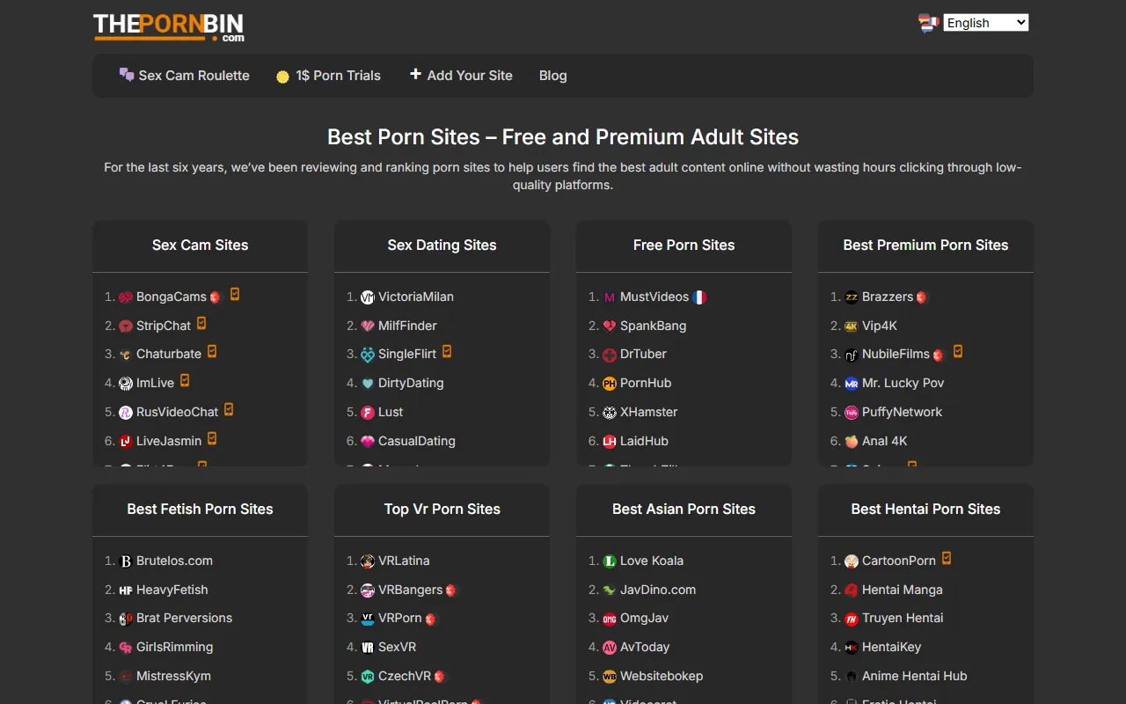
Task: Open the DirtyDating listing
Action: point(411,383)
